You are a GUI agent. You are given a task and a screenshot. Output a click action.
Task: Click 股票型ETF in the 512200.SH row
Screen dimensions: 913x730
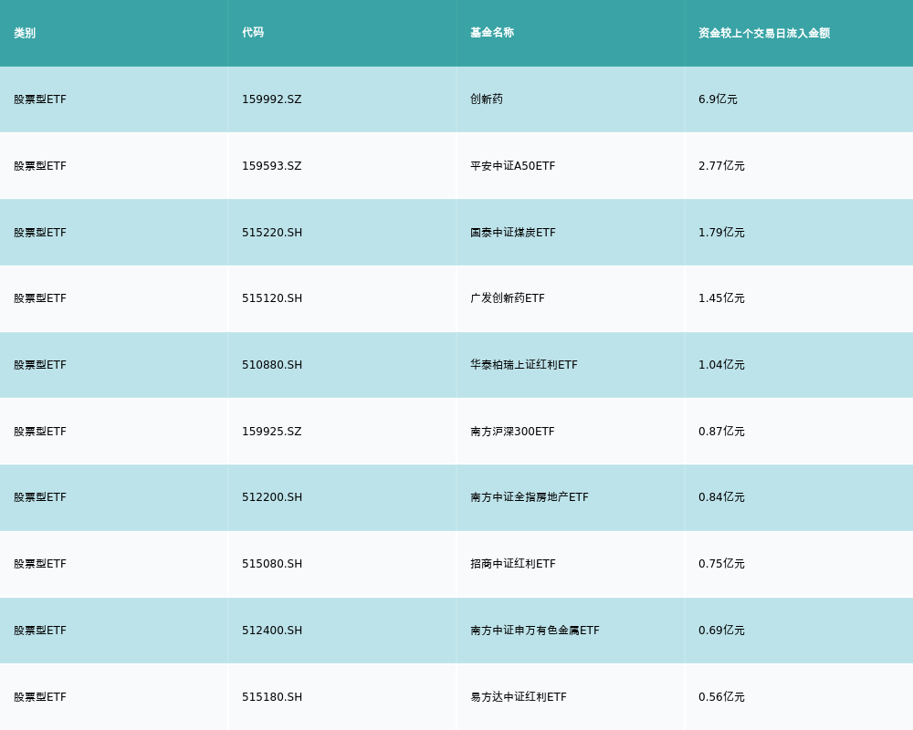(40, 497)
